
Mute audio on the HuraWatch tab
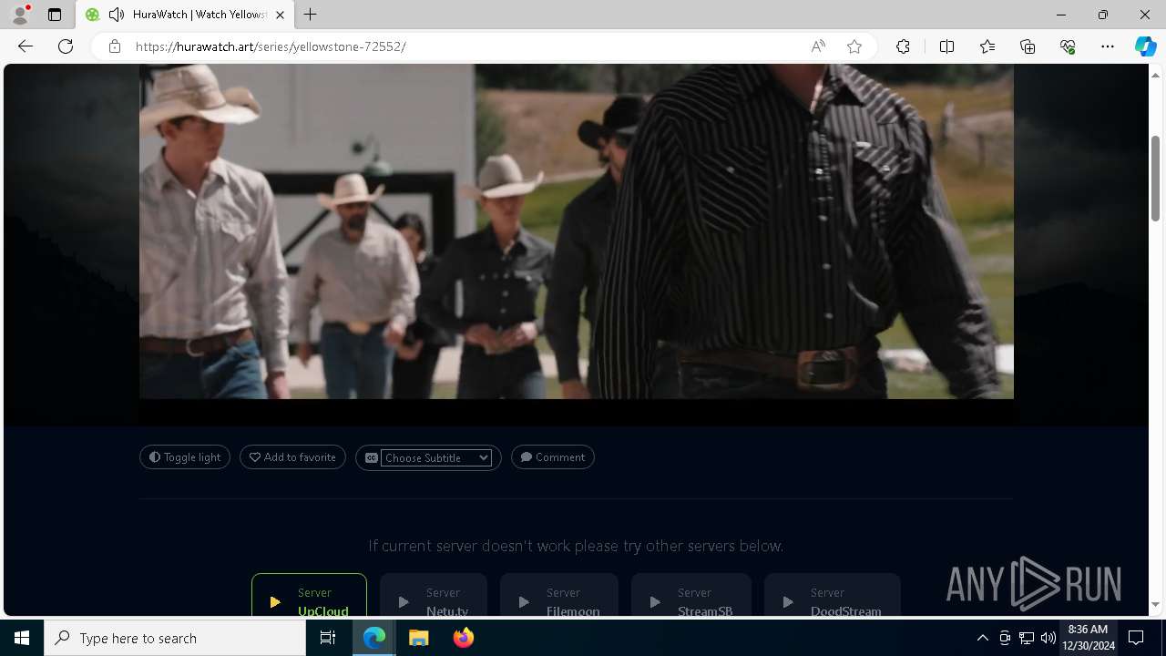[117, 15]
